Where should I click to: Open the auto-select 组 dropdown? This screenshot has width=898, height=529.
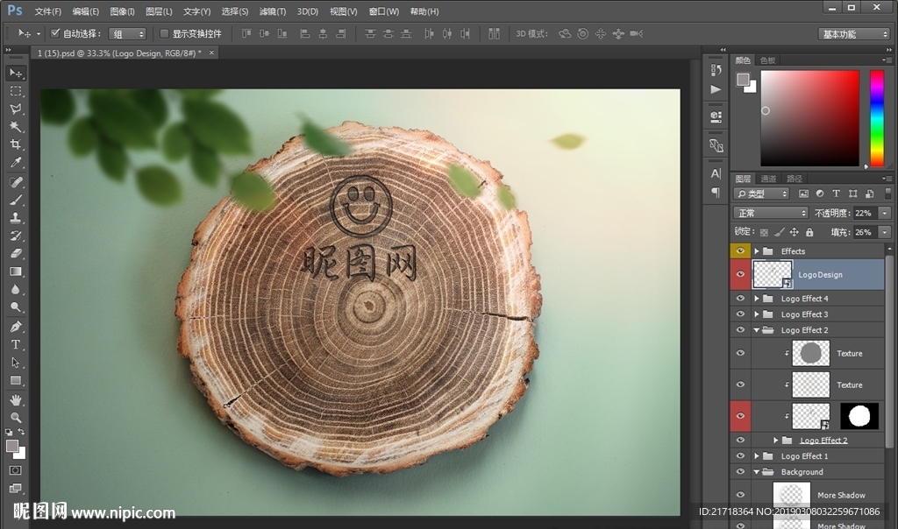coord(127,34)
